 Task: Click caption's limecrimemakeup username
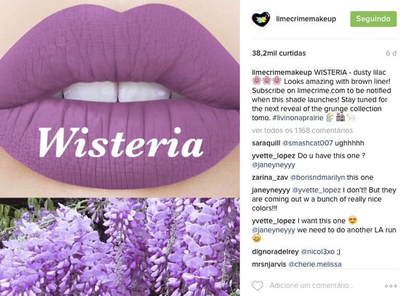282,72
